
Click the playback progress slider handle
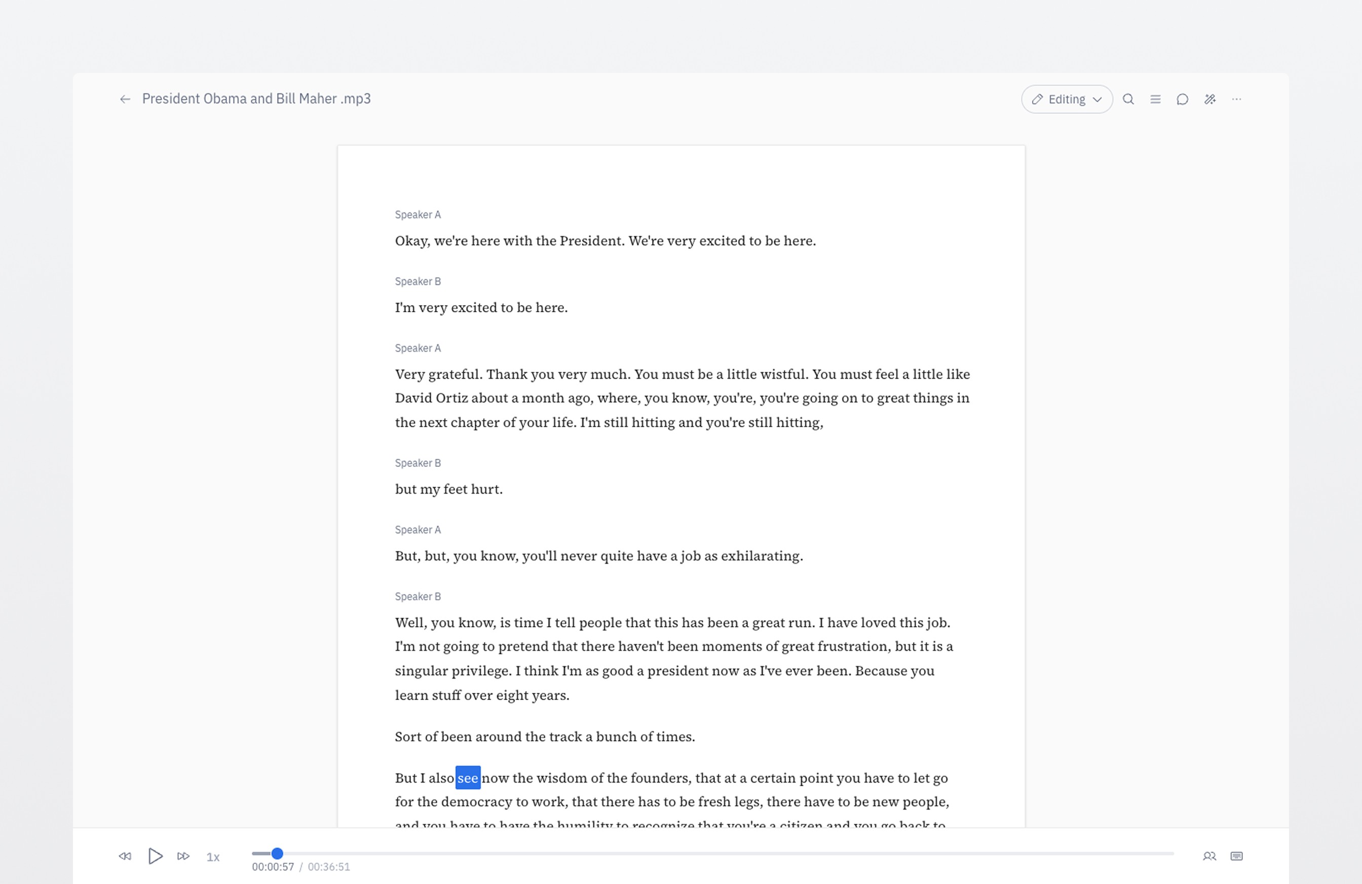277,854
